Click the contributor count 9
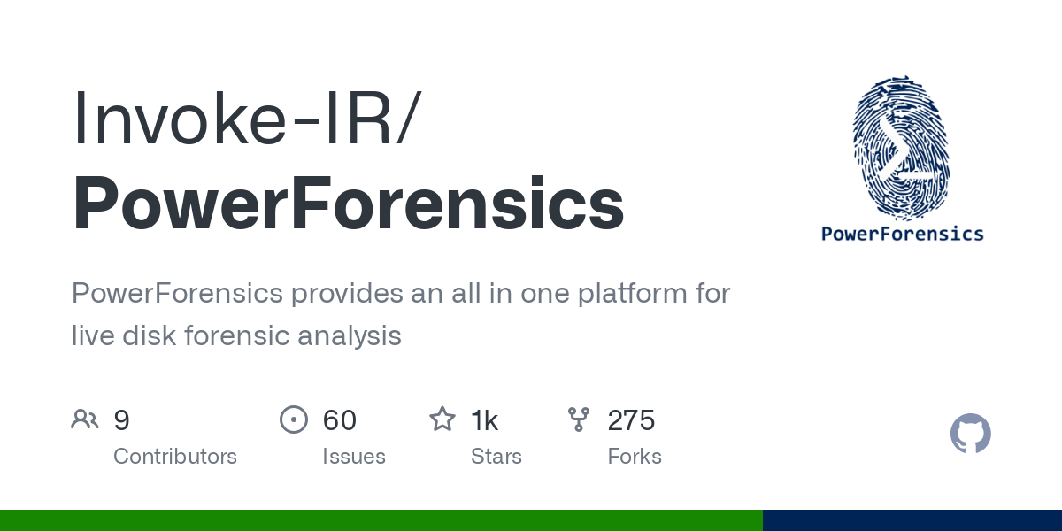This screenshot has height=531, width=1062. click(x=122, y=419)
